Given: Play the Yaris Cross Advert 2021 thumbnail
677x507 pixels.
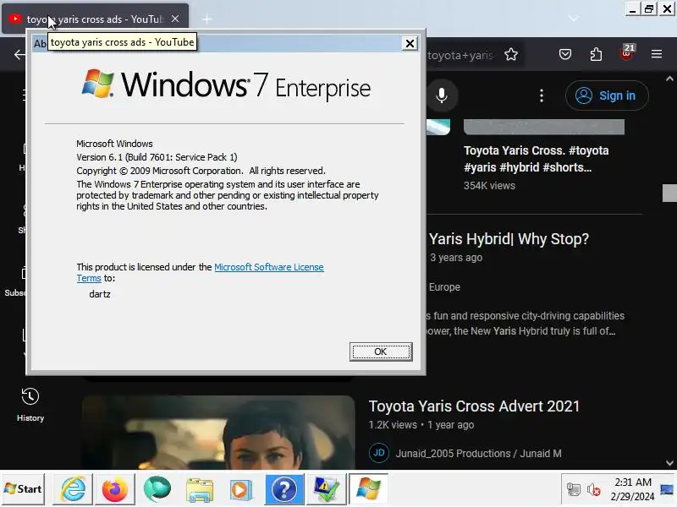Looking at the screenshot, I should tap(218, 433).
